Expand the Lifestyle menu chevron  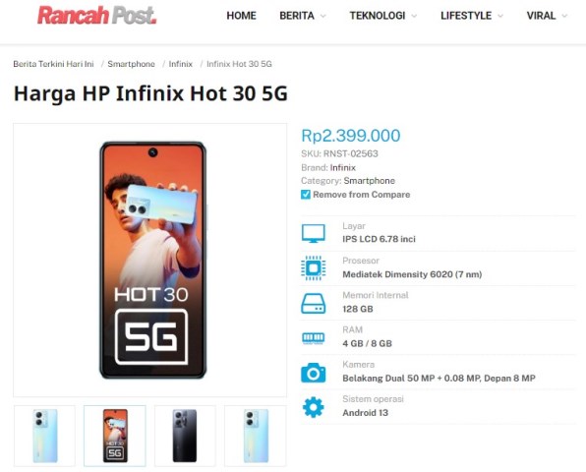(x=500, y=16)
